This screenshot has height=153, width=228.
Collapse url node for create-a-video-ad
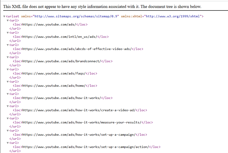[8, 106]
